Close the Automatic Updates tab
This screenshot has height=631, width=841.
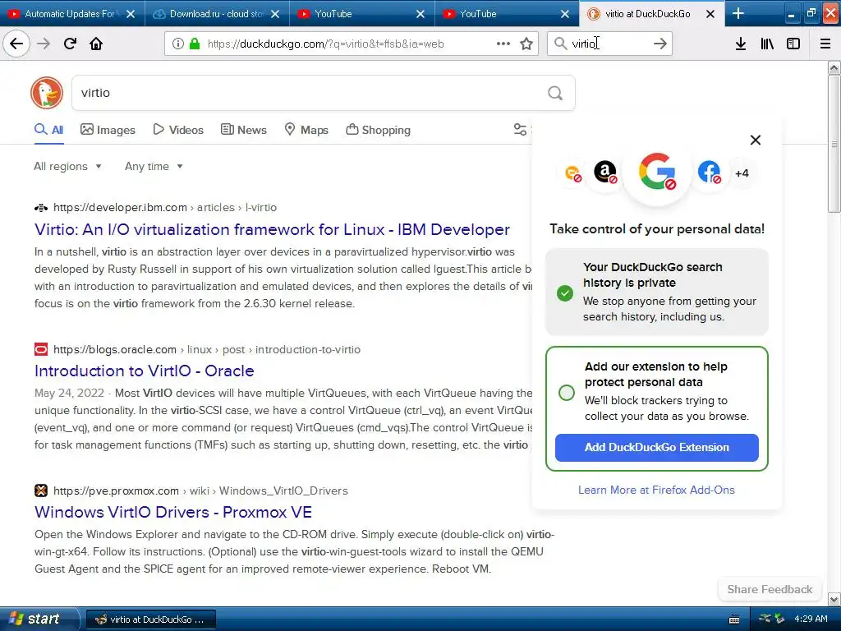tap(131, 14)
